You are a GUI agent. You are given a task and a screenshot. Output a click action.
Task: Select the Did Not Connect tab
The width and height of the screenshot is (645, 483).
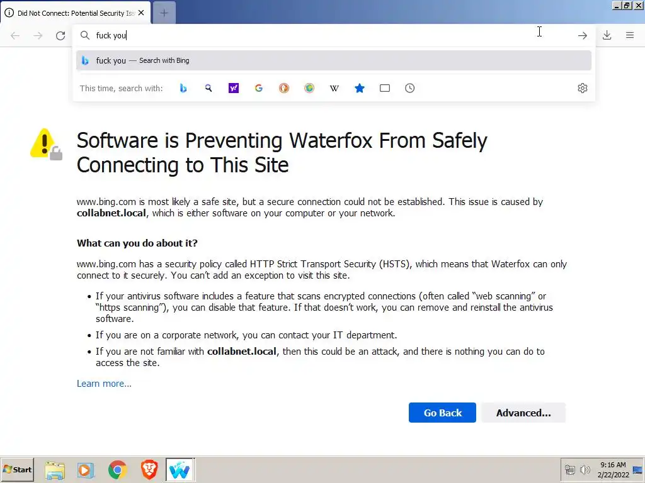coord(76,13)
